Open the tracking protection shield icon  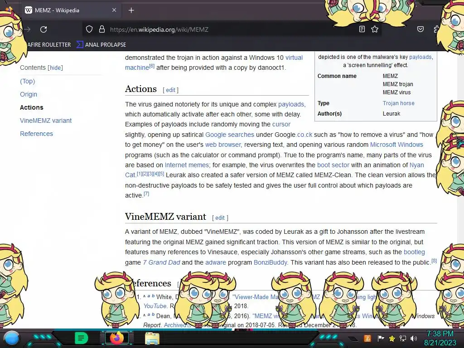89,29
